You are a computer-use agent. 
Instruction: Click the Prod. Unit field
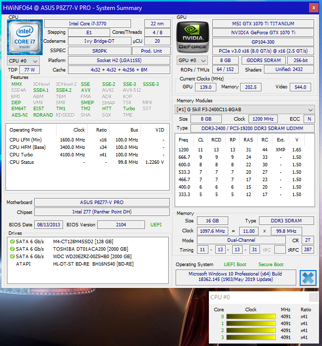coord(151,51)
